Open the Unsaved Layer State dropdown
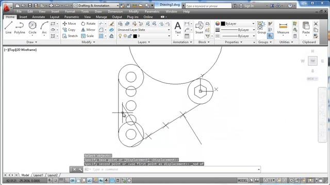The width and height of the screenshot is (330, 185). [x=144, y=30]
